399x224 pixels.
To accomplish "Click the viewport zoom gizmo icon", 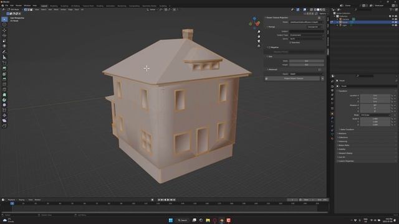I will click(x=259, y=32).
